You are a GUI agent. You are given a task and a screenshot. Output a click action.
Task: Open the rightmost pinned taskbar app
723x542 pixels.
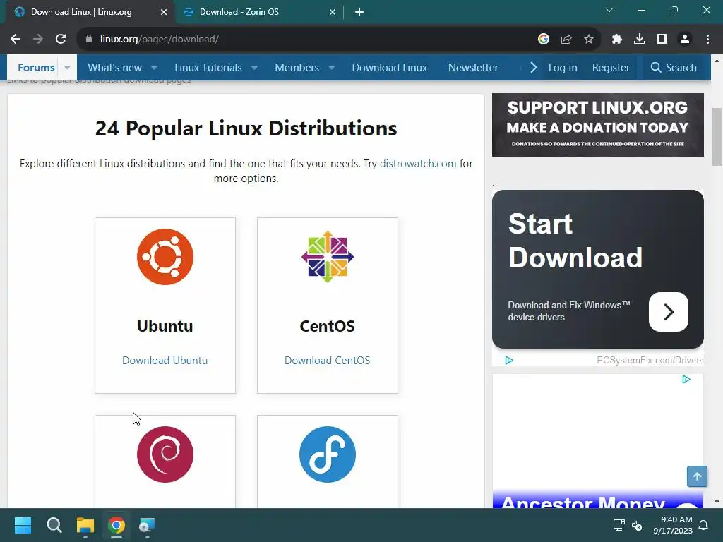coord(148,525)
